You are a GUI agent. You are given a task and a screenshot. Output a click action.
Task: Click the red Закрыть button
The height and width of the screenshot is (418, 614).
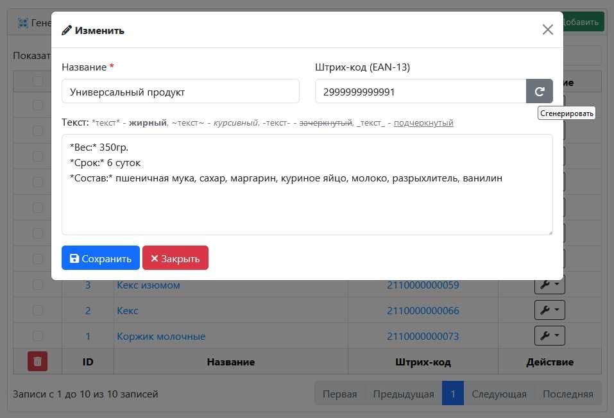coord(175,258)
